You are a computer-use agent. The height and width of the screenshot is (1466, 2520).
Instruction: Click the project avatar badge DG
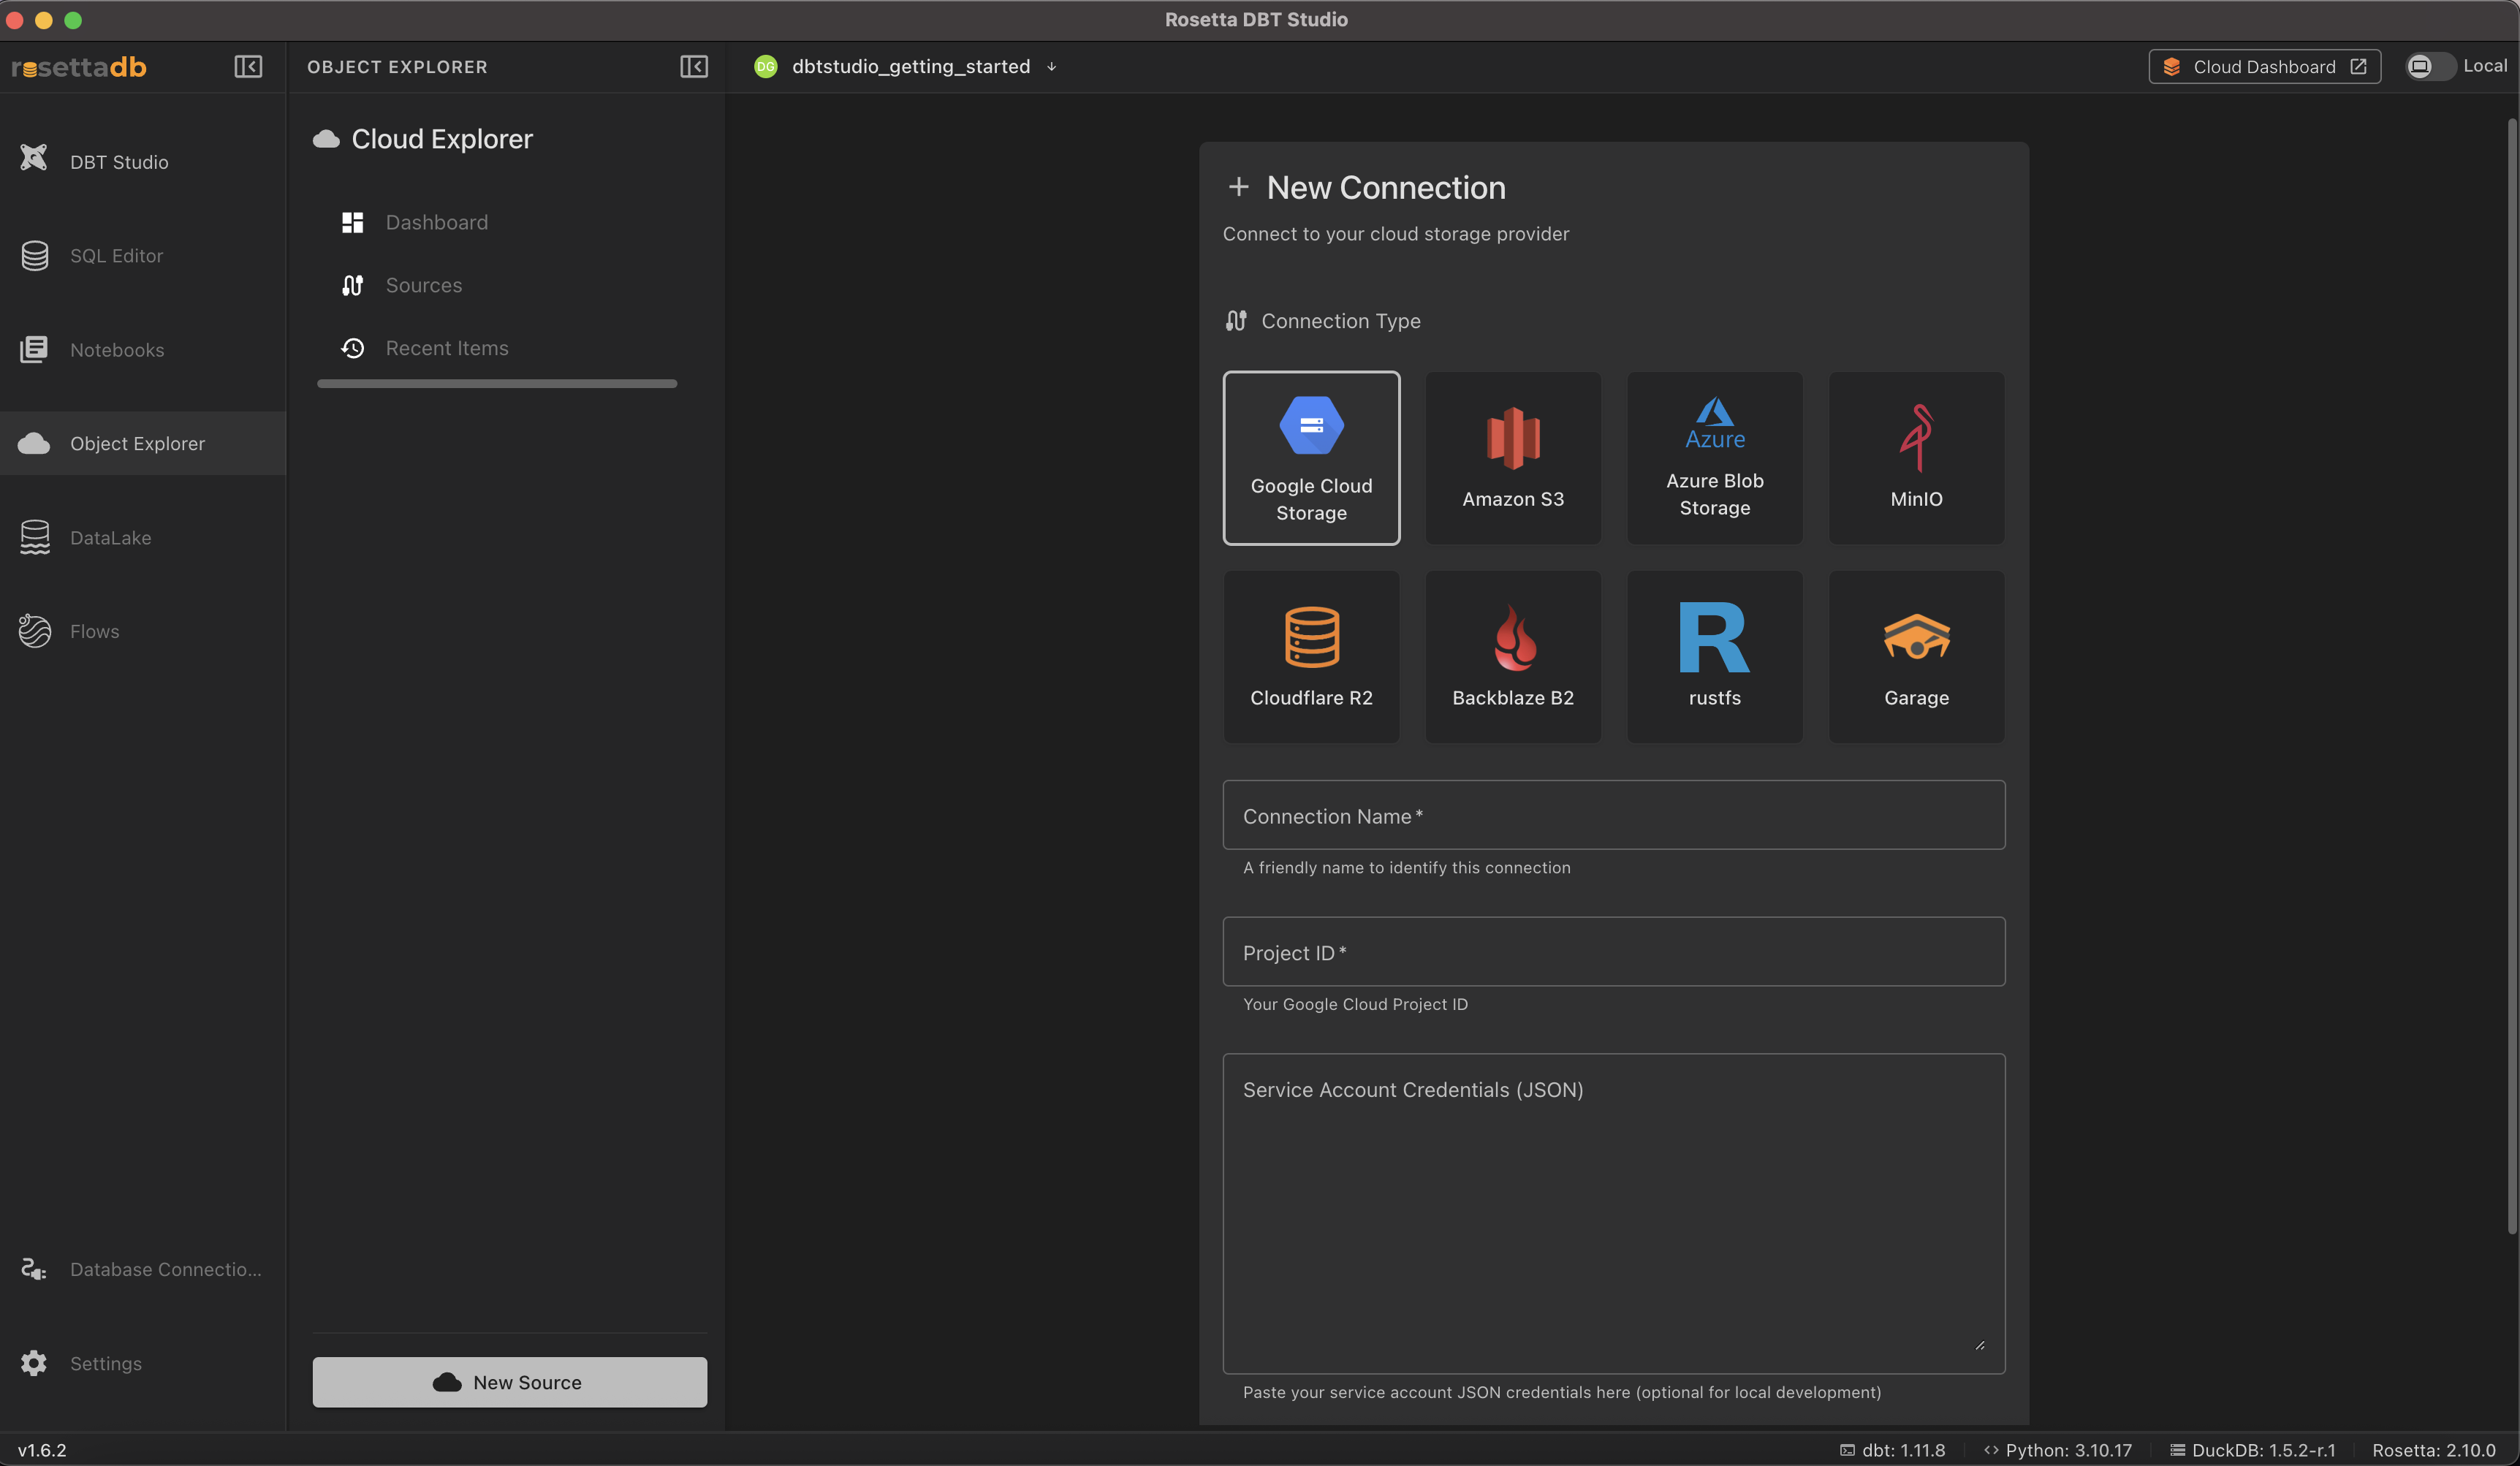(x=766, y=67)
